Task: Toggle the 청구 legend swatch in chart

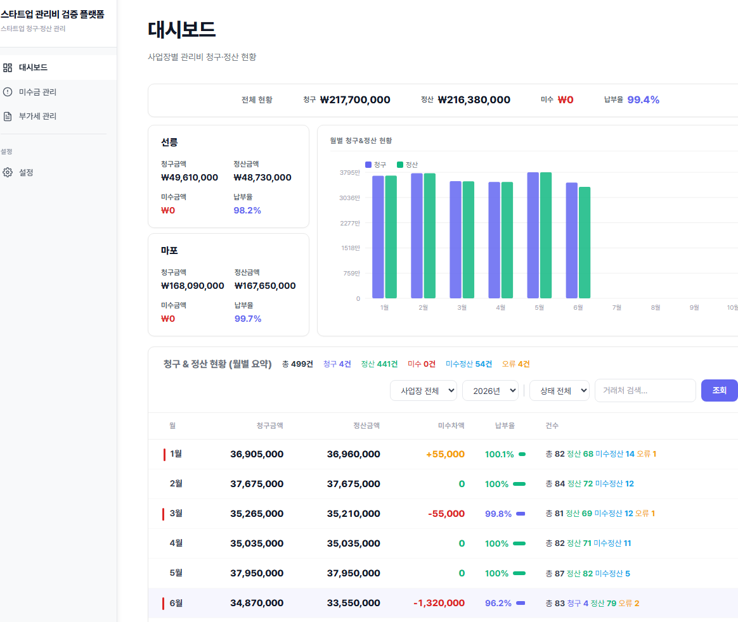Action: (368, 165)
